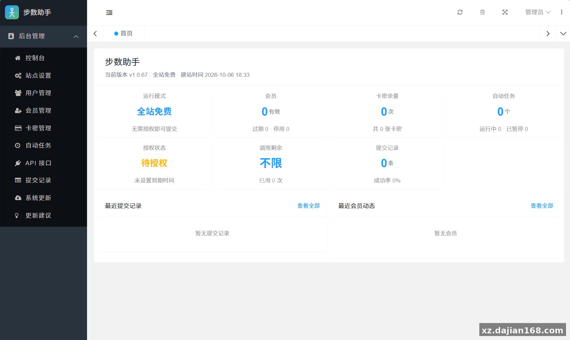Select API 接口 in sidebar
This screenshot has width=570, height=340.
point(44,163)
